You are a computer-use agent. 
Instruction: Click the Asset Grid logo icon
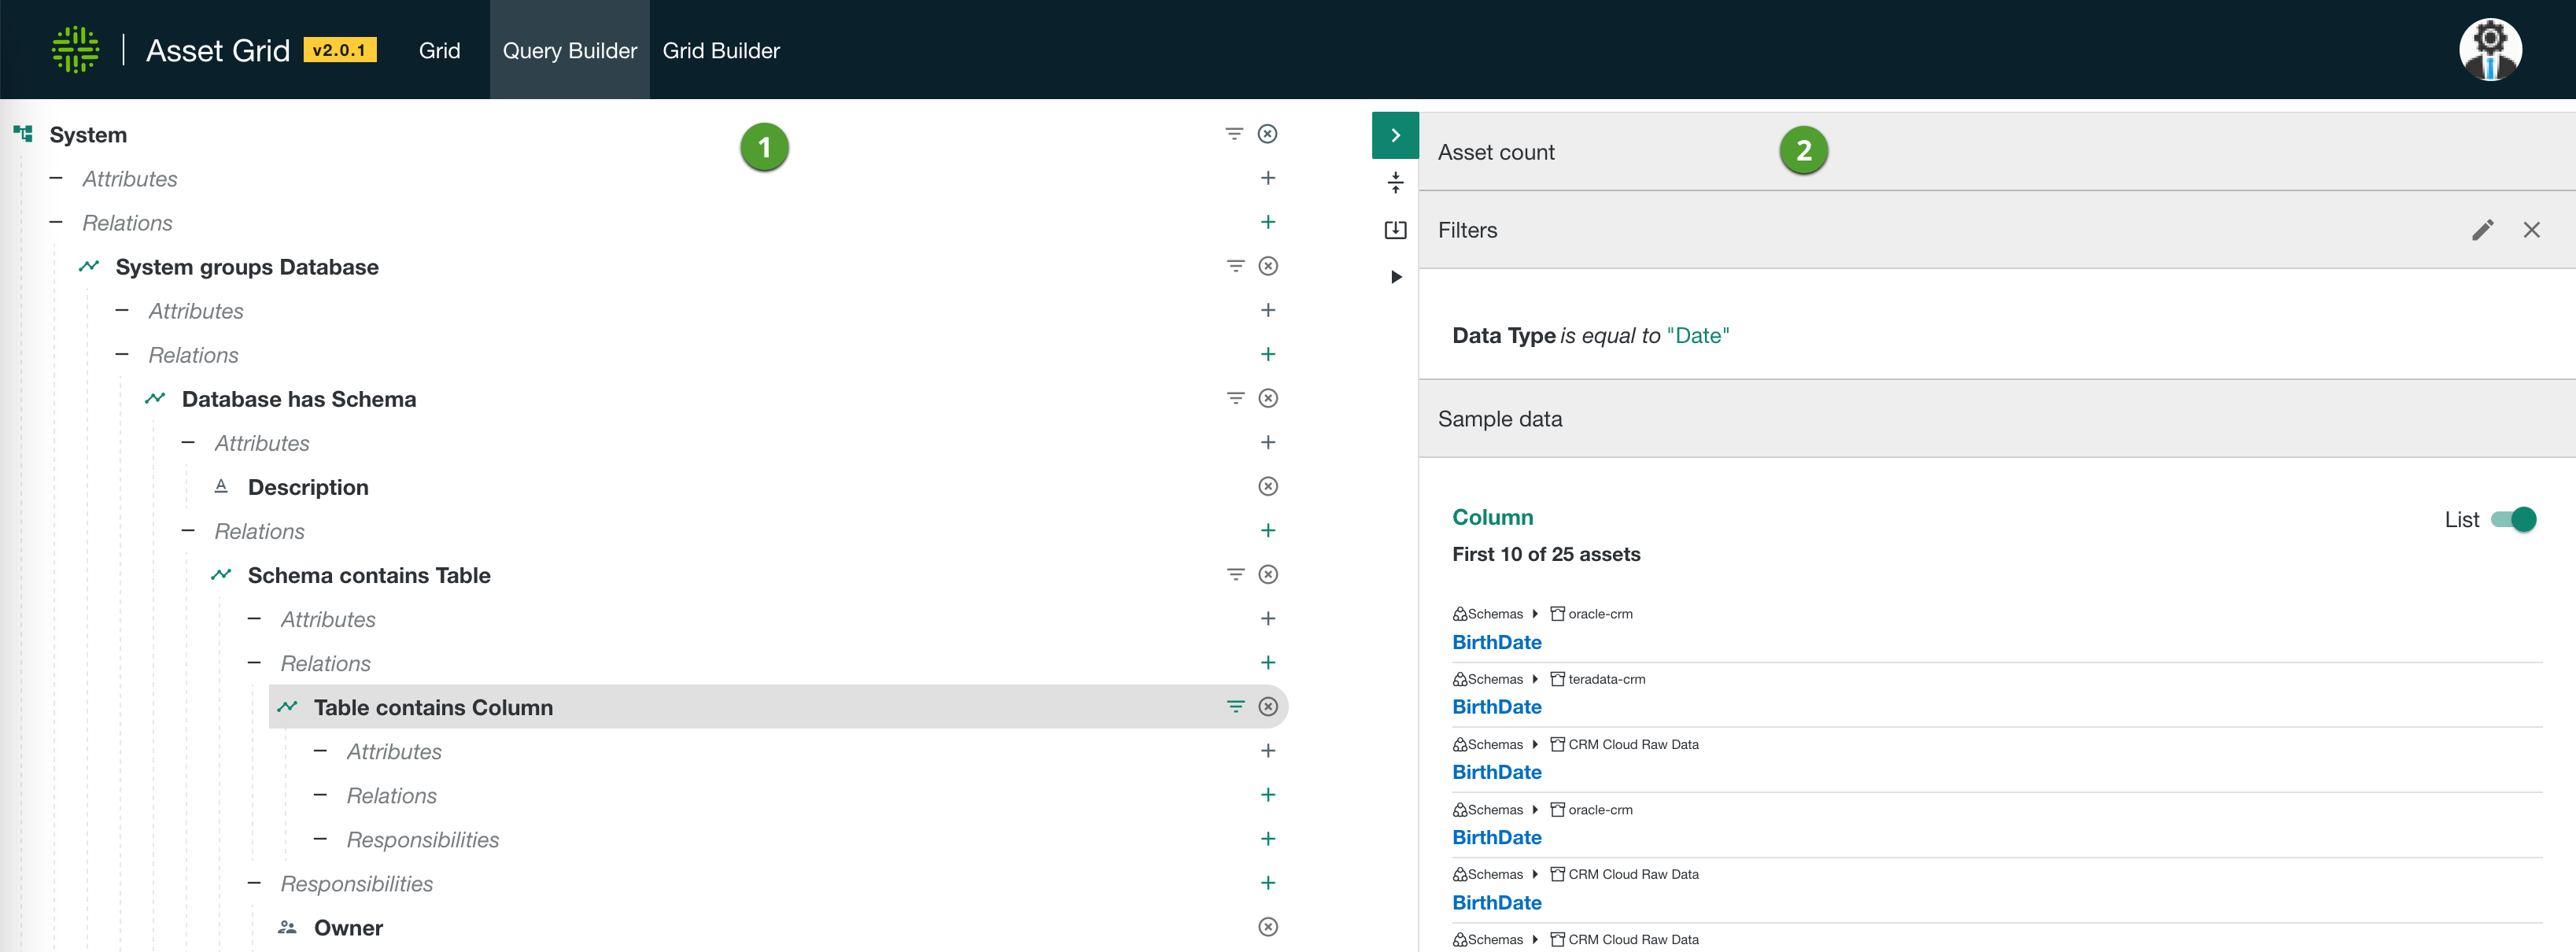(75, 50)
